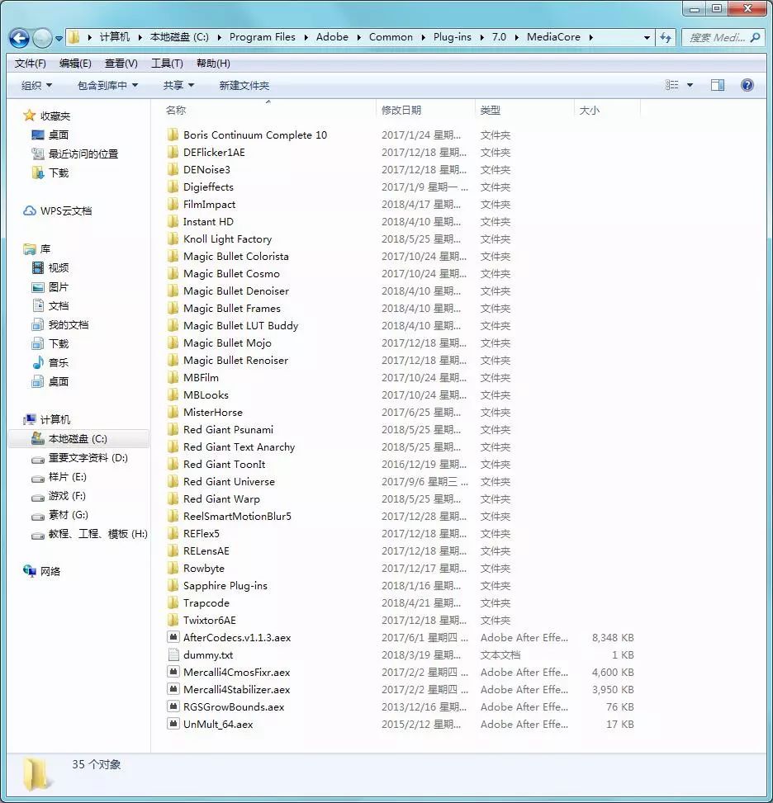The image size is (773, 803).
Task: Click Plug-ins in the address path
Action: [x=452, y=37]
